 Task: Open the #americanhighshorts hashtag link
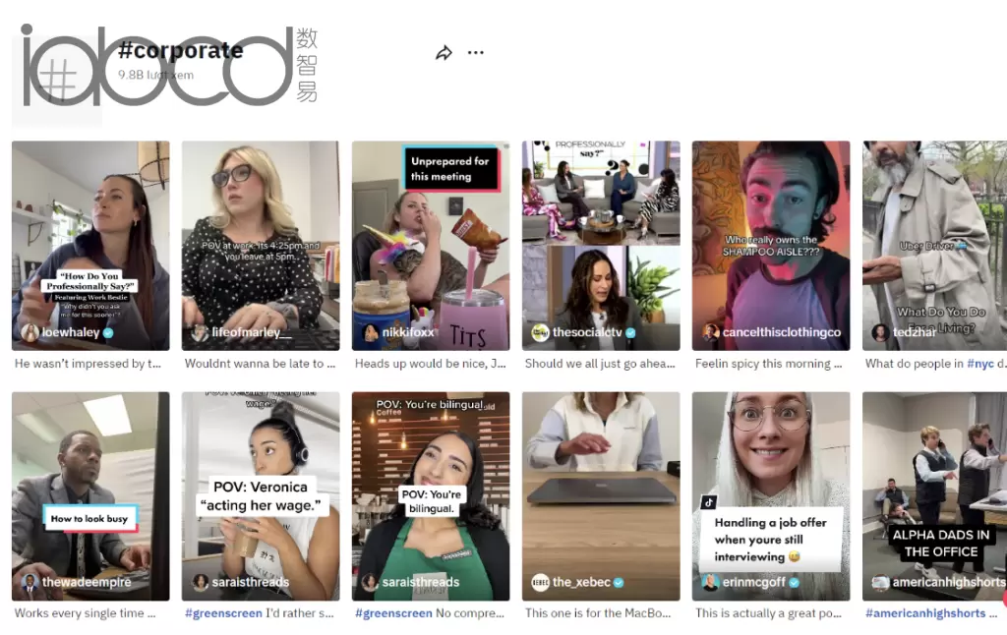pyautogui.click(x=925, y=613)
